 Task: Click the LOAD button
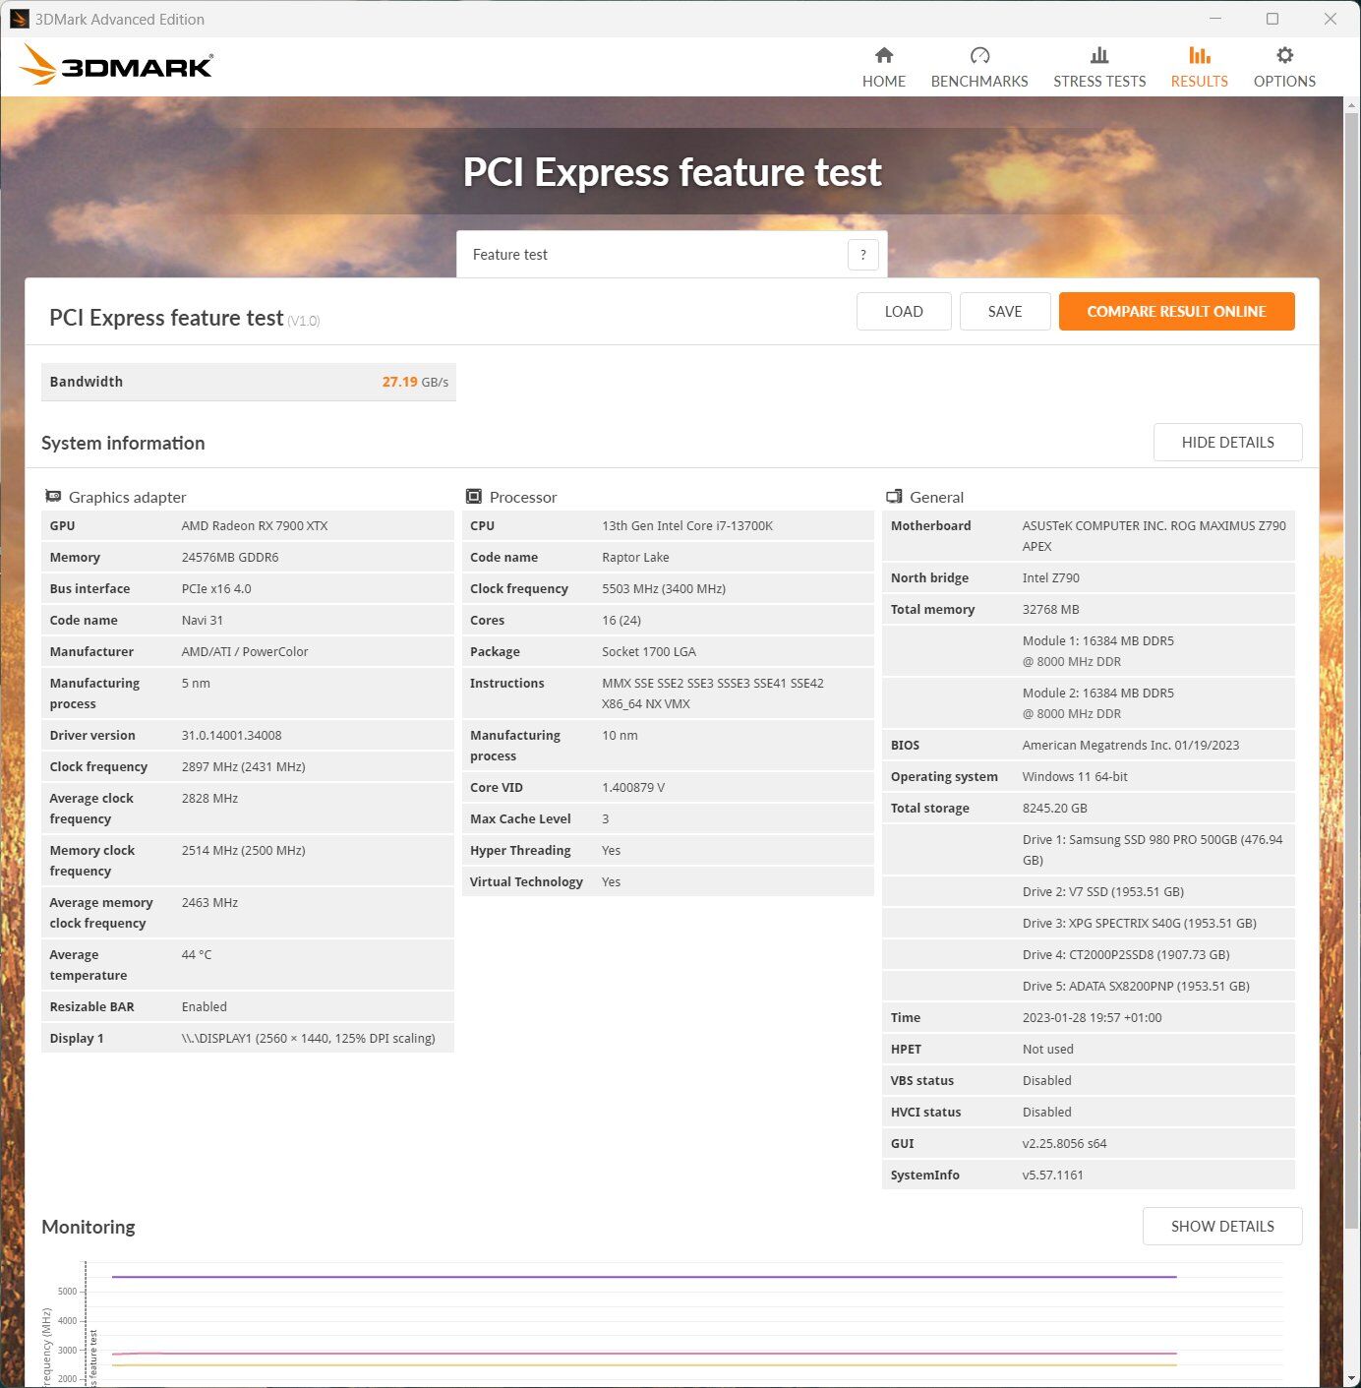pyautogui.click(x=904, y=312)
